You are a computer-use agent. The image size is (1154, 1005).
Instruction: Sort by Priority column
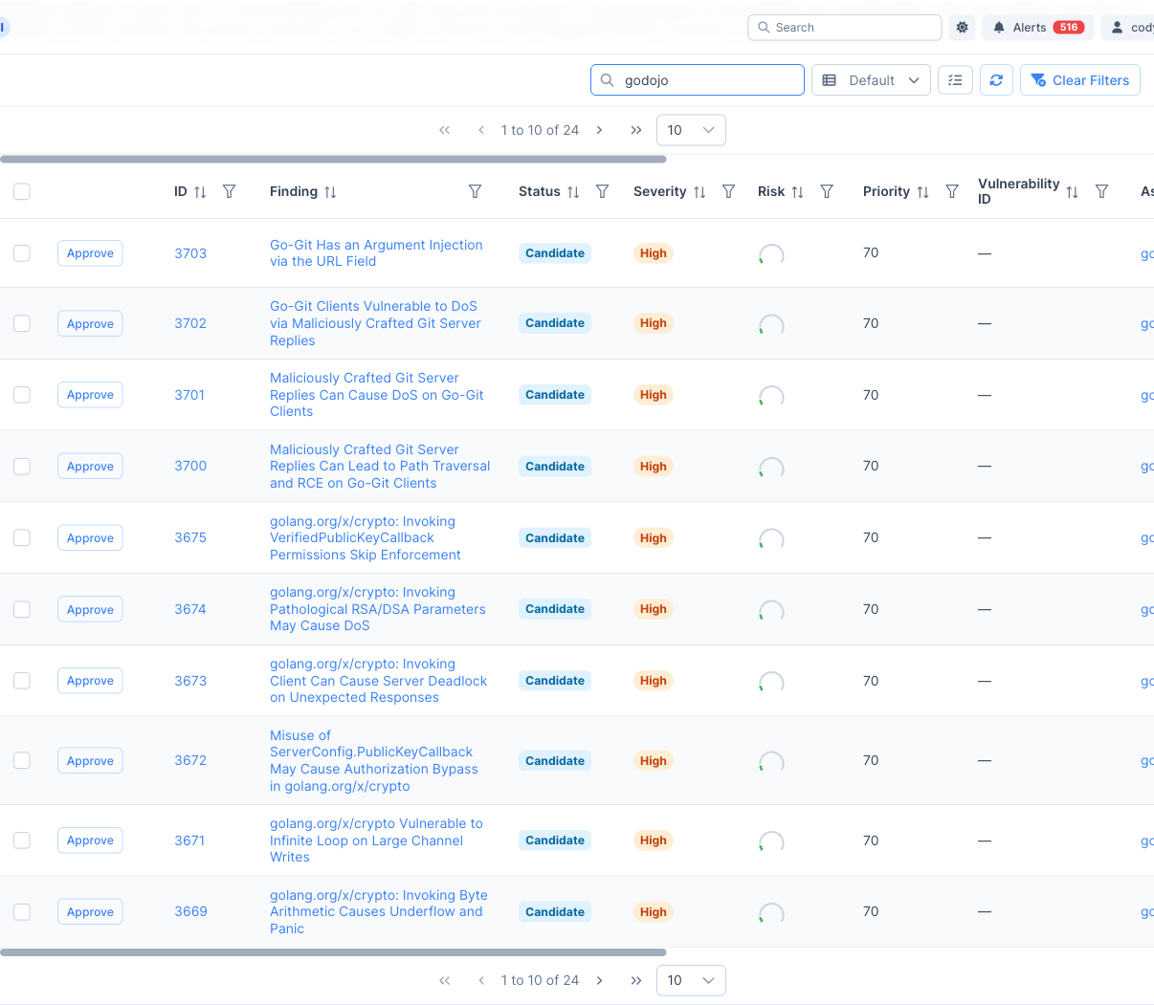point(922,192)
